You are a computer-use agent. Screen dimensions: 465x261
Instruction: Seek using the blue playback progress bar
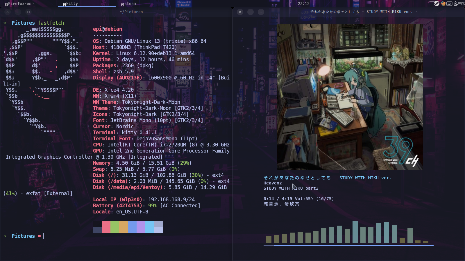coord(348,246)
